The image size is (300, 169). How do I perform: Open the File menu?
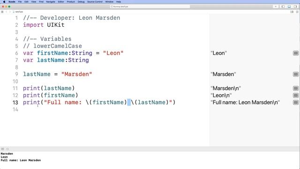[x=20, y=2]
